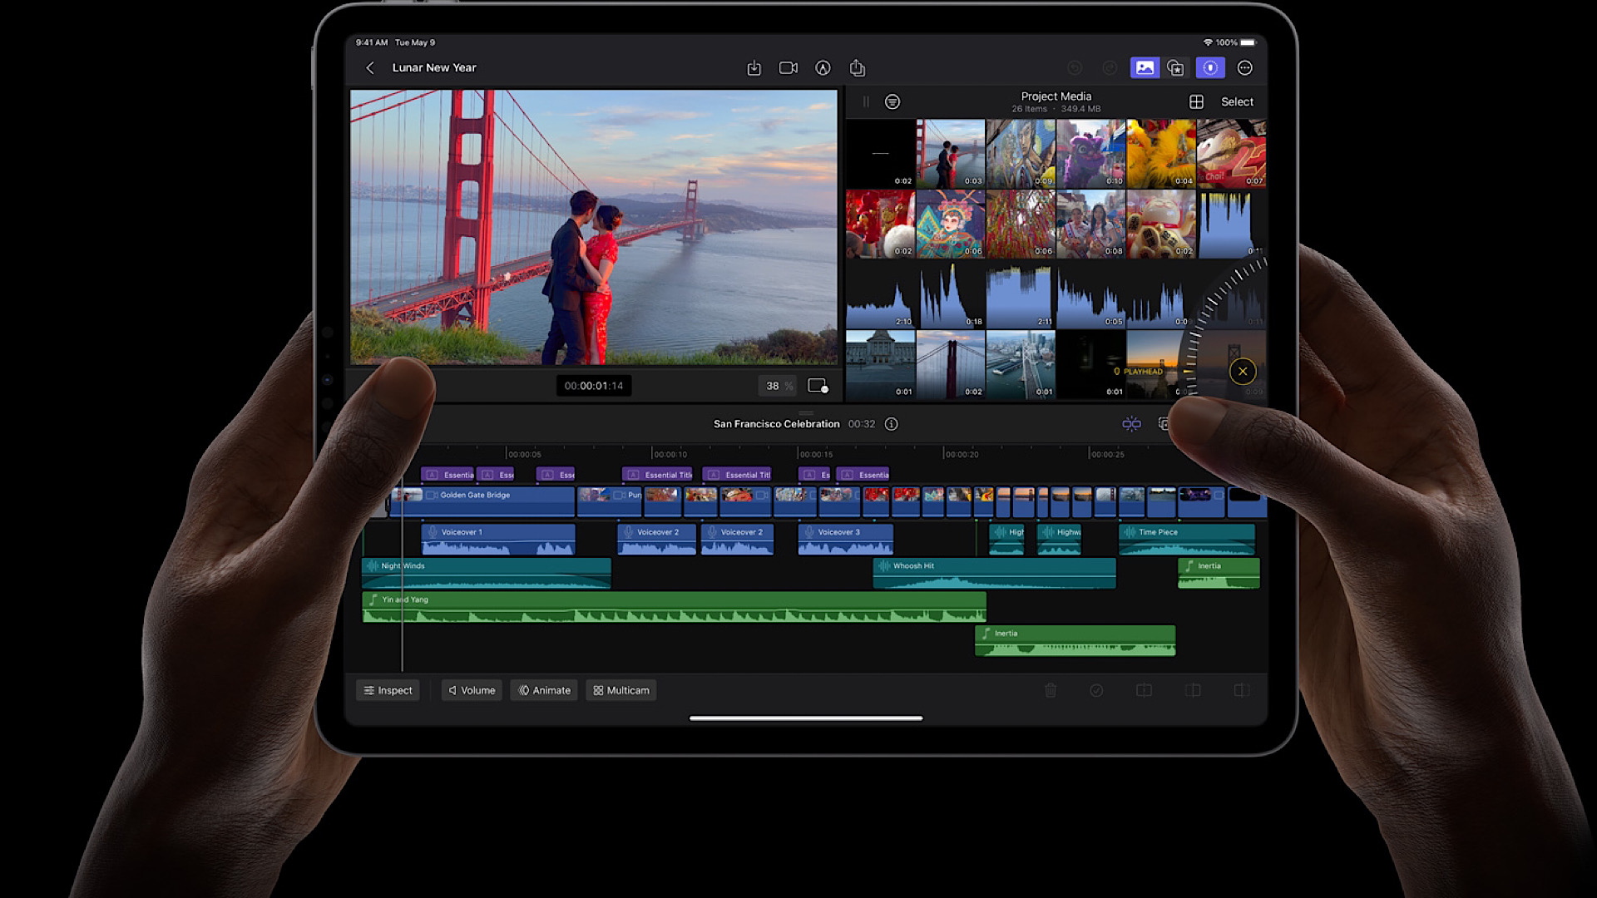This screenshot has width=1597, height=898.
Task: Open the share/export options
Action: 857,67
